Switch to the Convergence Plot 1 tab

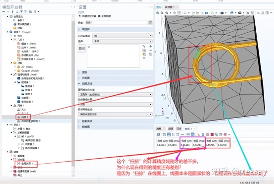[170, 7]
